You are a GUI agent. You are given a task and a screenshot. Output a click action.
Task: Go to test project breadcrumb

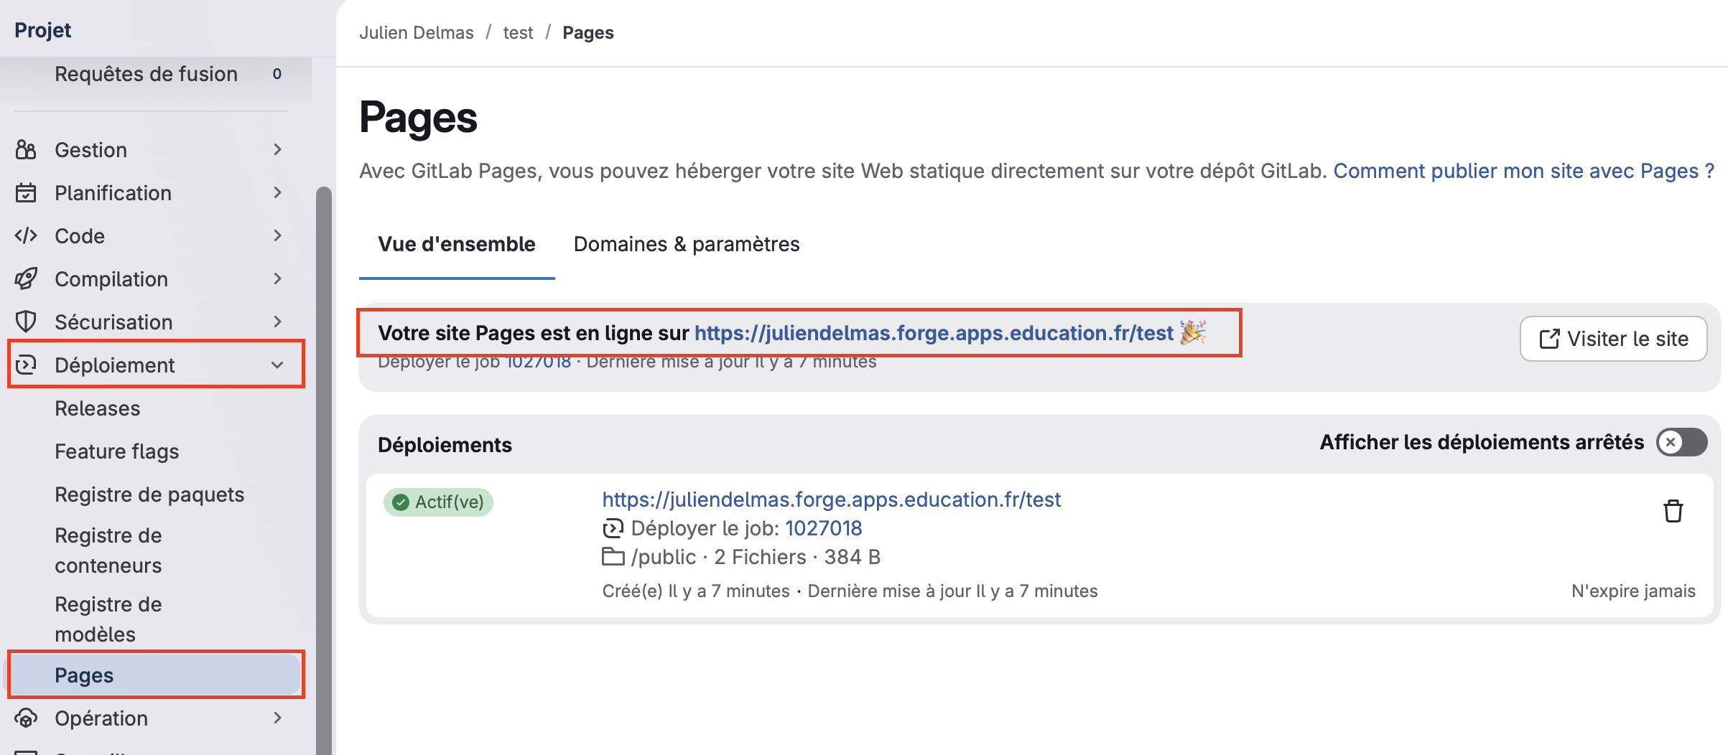(x=518, y=33)
